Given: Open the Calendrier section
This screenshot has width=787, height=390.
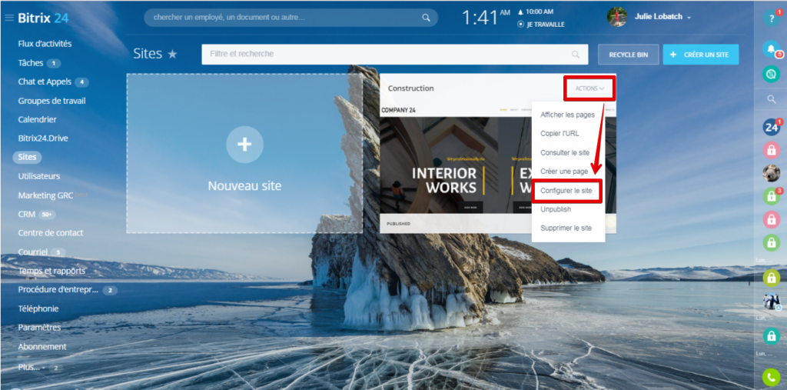Looking at the screenshot, I should [37, 119].
